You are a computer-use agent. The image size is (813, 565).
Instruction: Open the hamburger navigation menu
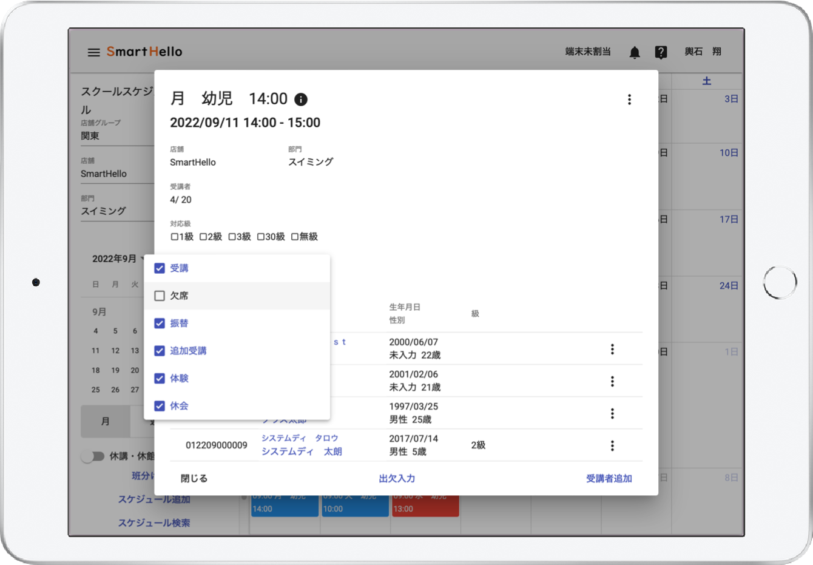pos(93,52)
